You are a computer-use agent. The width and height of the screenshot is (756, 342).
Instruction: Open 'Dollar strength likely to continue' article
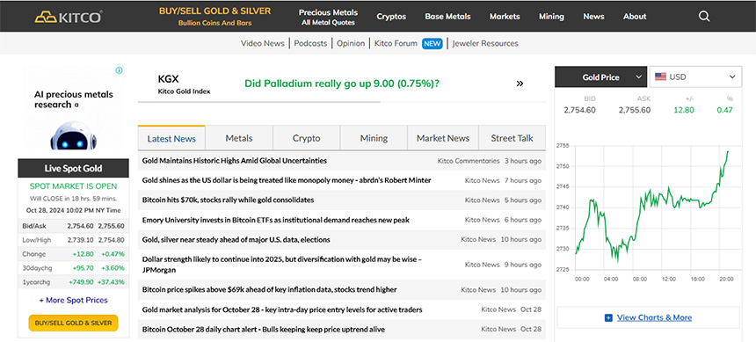[282, 265]
